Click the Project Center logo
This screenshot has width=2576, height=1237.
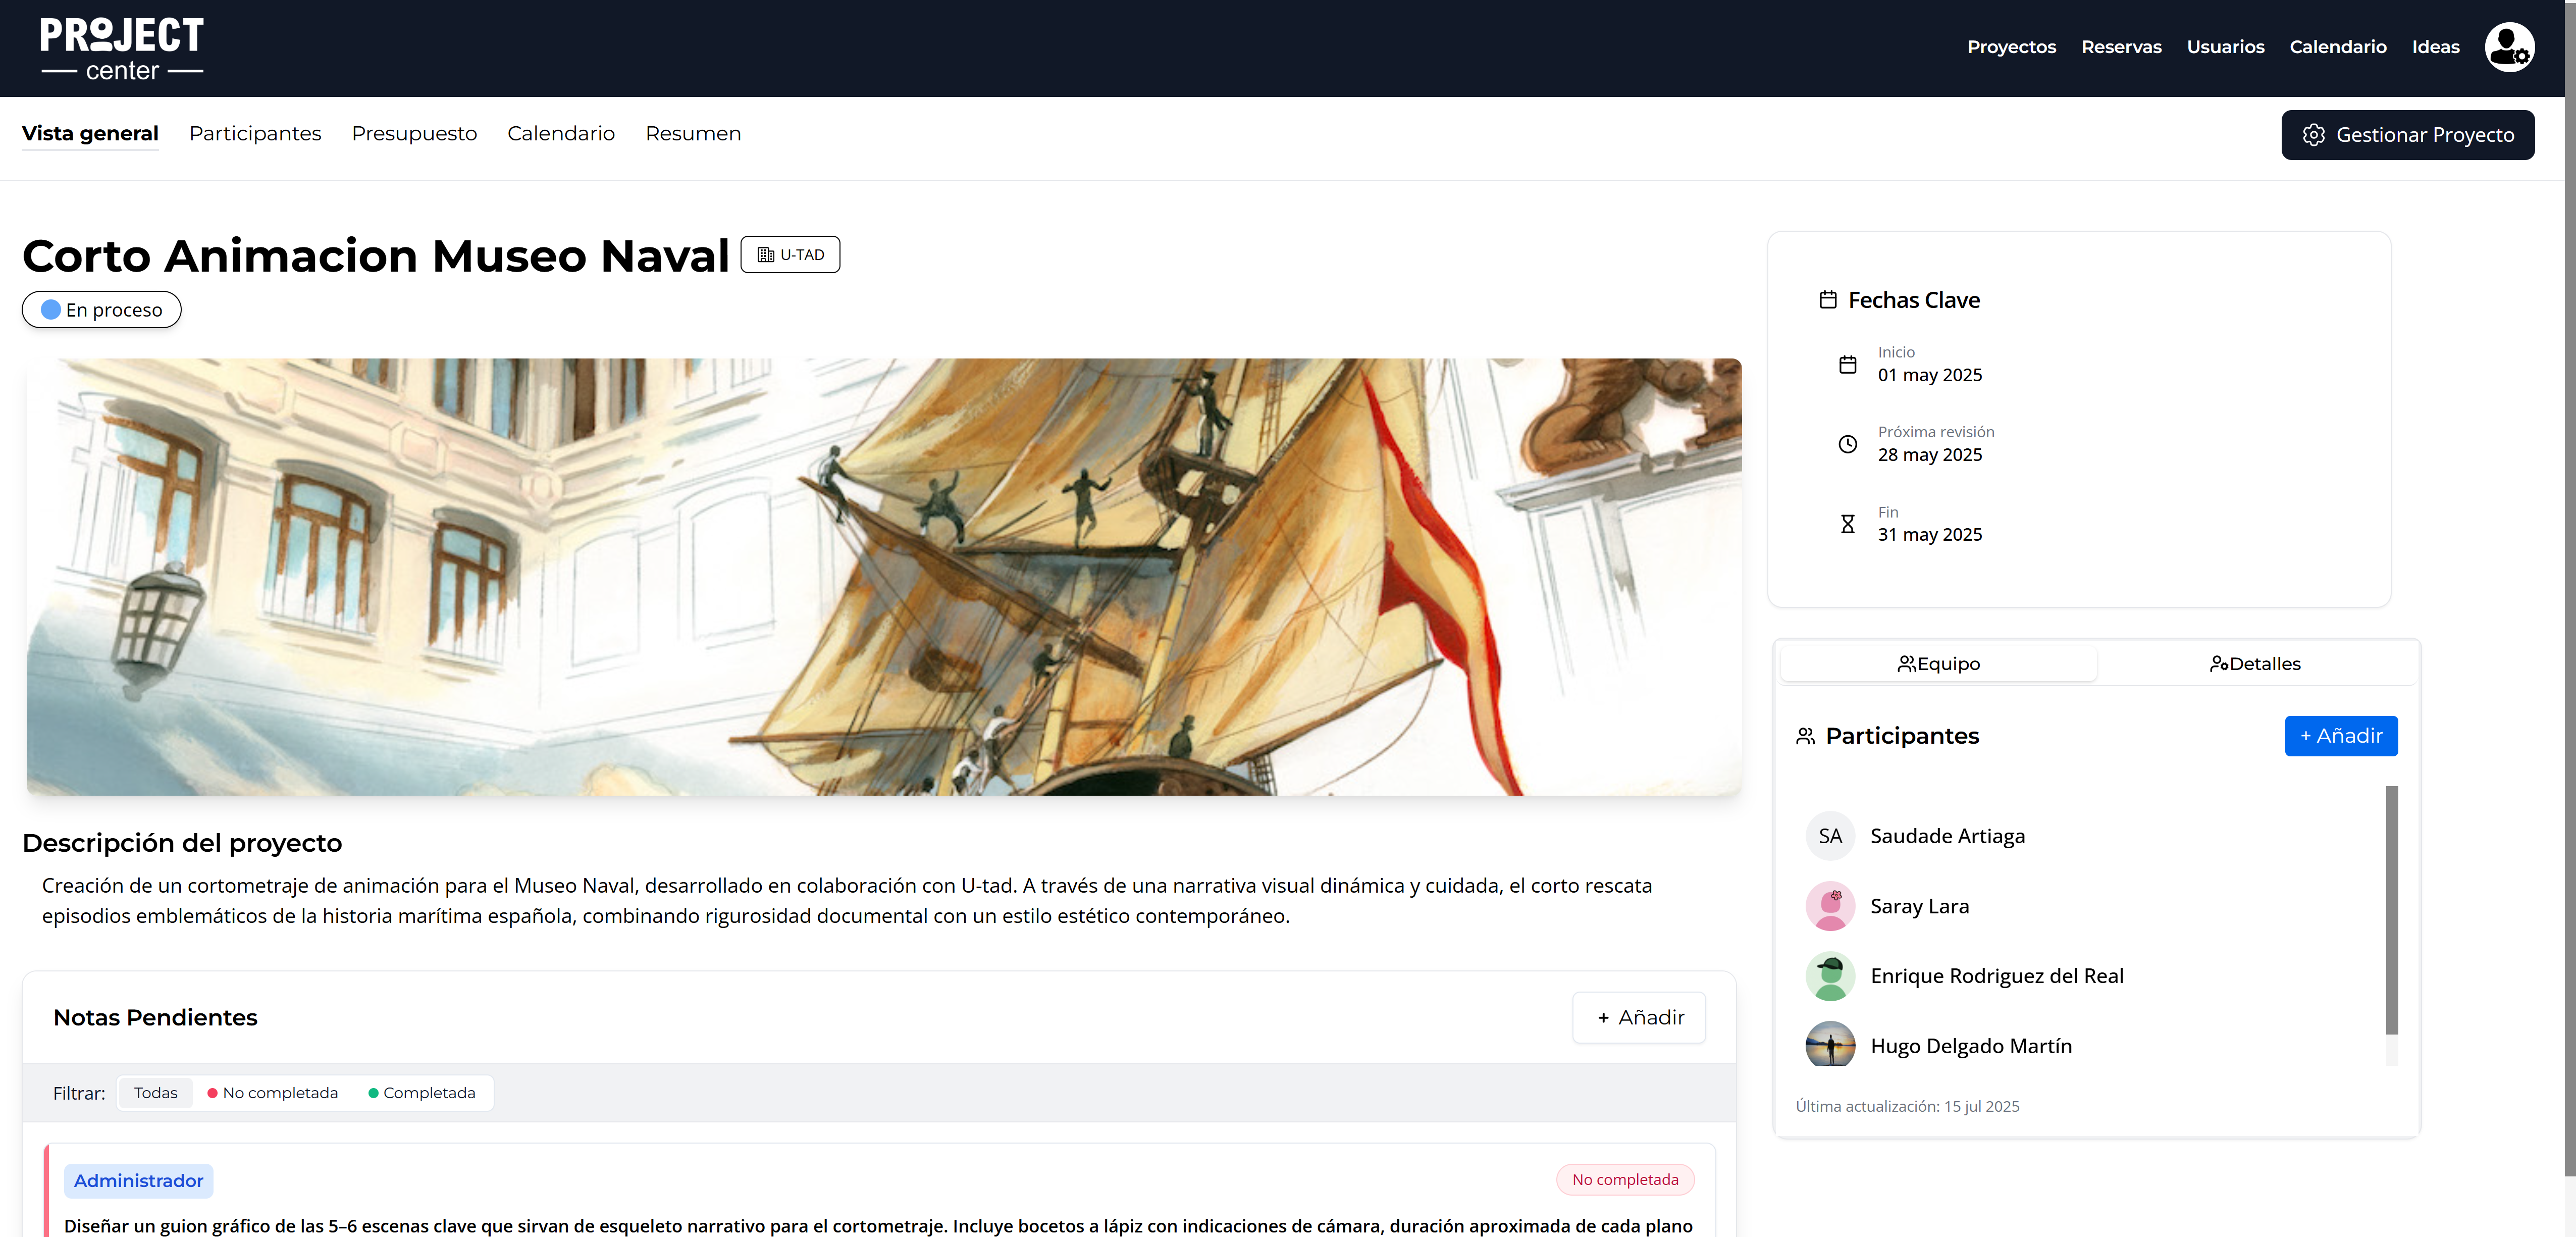pyautogui.click(x=122, y=48)
